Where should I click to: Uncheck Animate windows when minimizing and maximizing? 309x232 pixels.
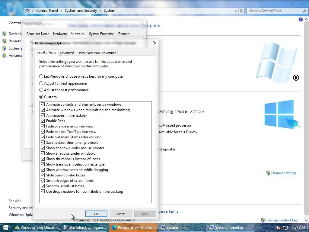click(43, 110)
